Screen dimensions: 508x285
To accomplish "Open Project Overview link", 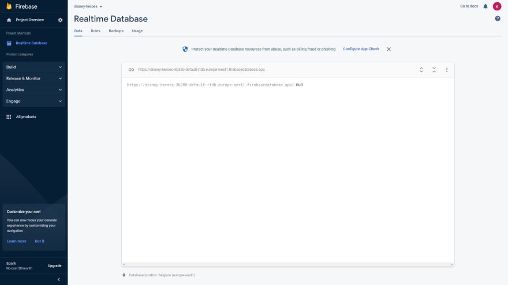I will (x=30, y=20).
